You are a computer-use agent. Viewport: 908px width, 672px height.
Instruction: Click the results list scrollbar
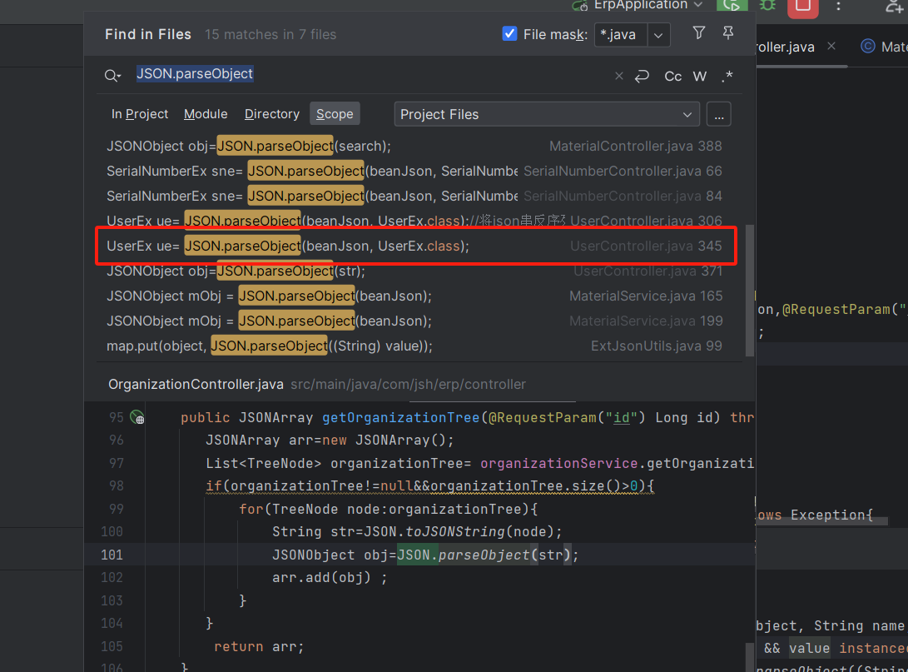(x=749, y=290)
